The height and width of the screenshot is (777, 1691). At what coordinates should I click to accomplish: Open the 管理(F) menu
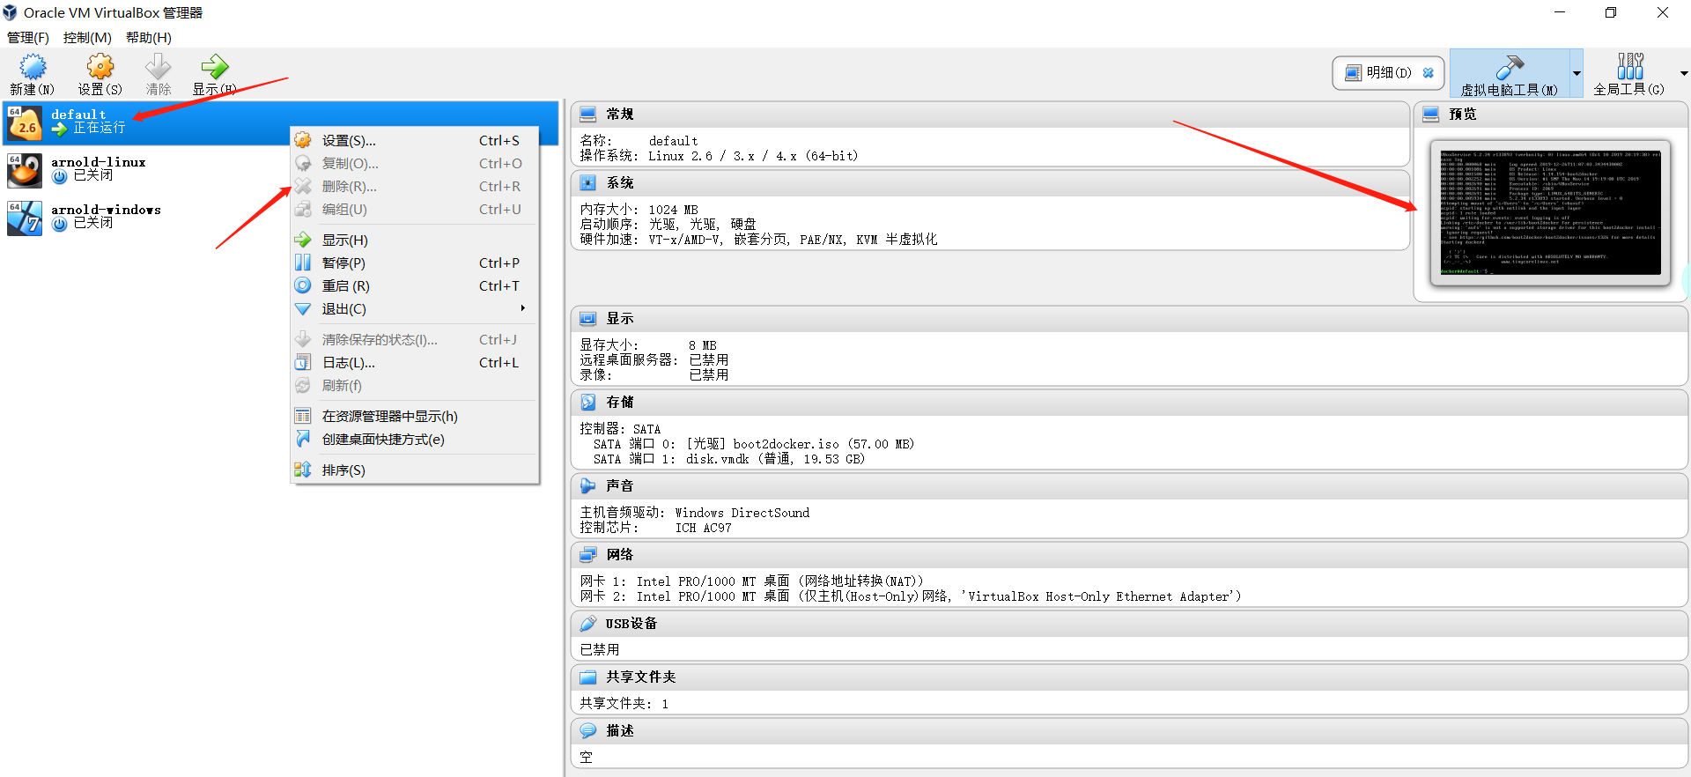point(28,38)
